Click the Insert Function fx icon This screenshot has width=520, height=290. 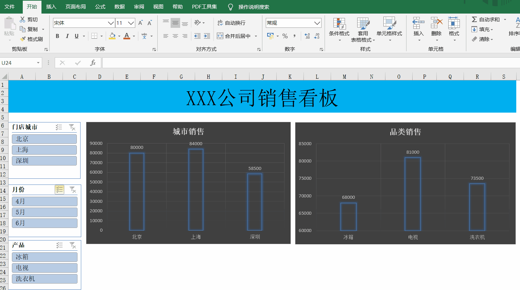pyautogui.click(x=93, y=63)
